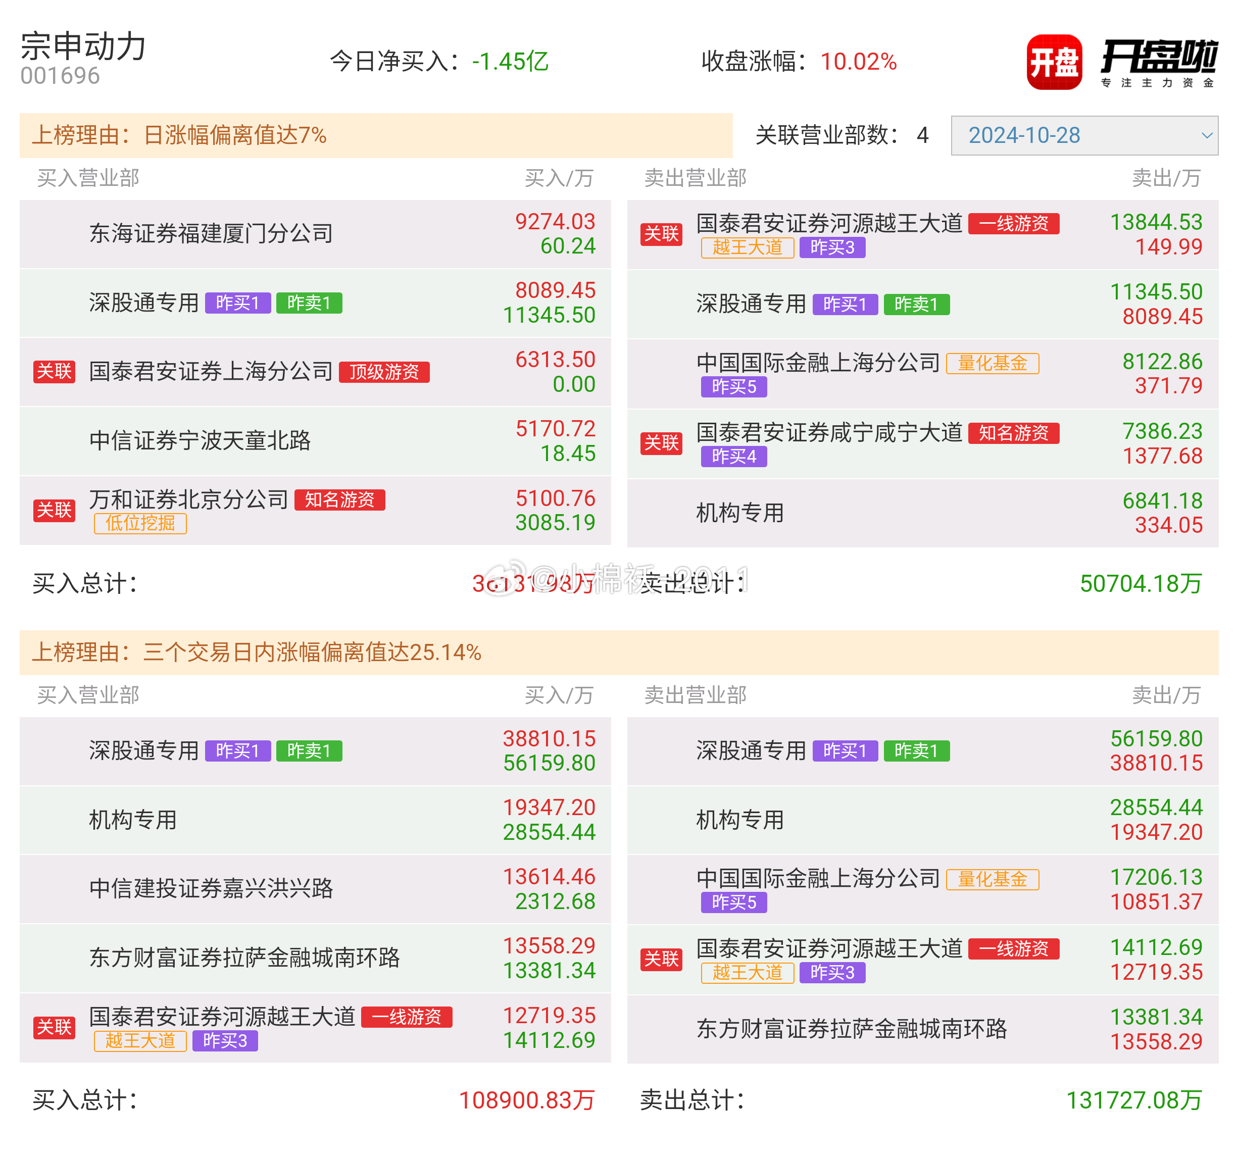Click buy amount 5170.72

pos(555,429)
